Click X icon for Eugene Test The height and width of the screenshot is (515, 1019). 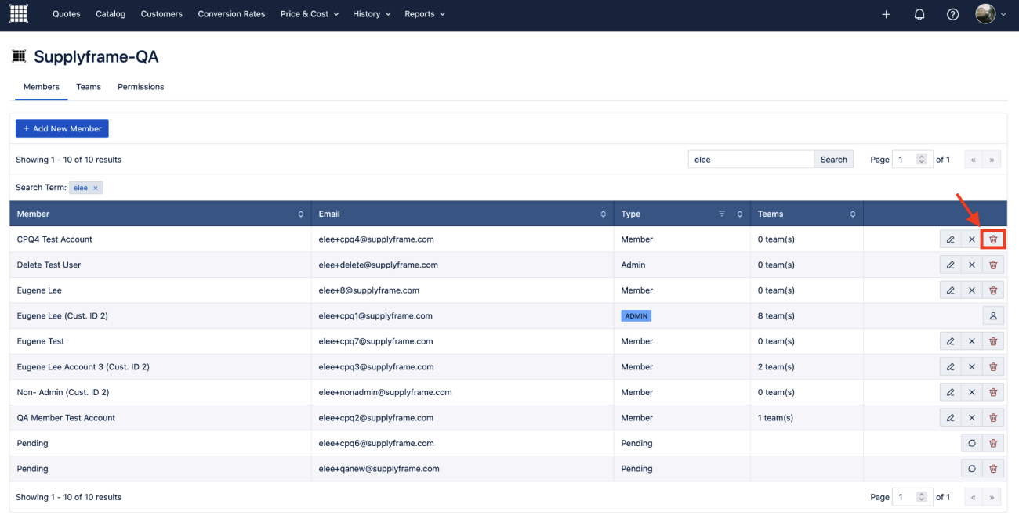pos(972,341)
